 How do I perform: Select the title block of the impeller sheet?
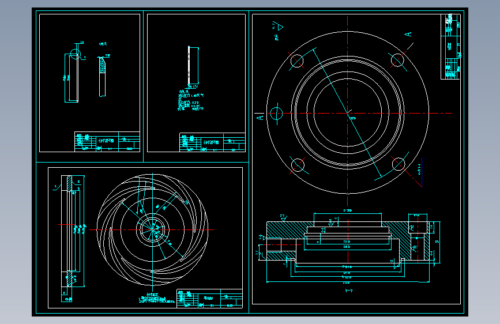click(x=209, y=299)
